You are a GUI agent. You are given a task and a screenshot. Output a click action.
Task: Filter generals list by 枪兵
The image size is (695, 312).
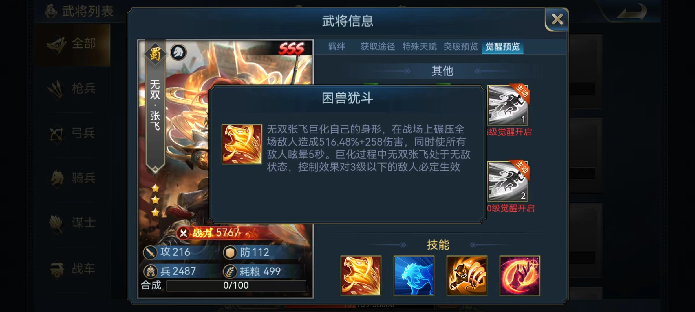click(73, 88)
